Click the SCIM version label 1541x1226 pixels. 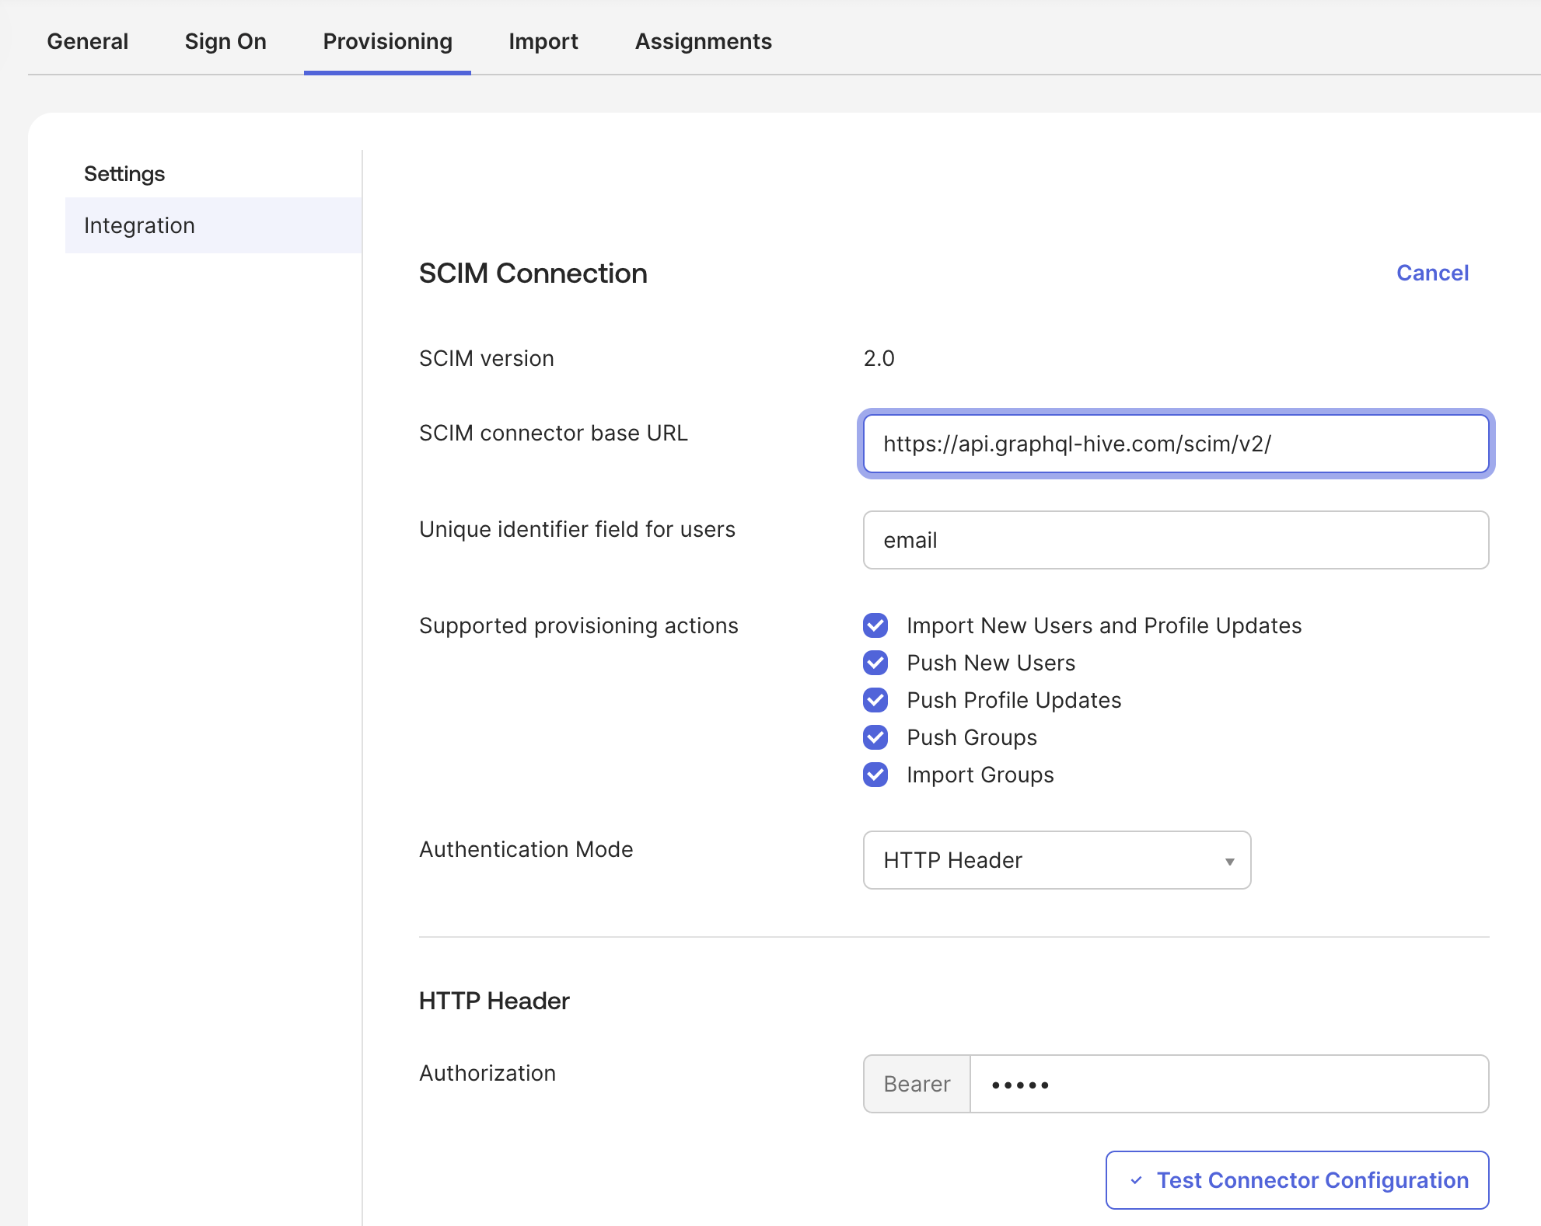coord(486,358)
